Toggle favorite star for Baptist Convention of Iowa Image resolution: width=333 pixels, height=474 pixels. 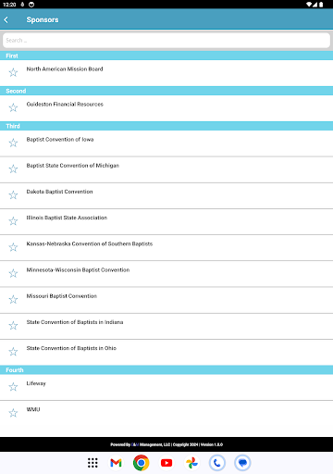click(13, 143)
